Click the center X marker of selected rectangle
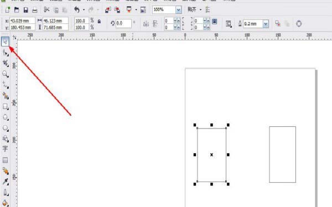This screenshot has width=332, height=207. pos(211,155)
